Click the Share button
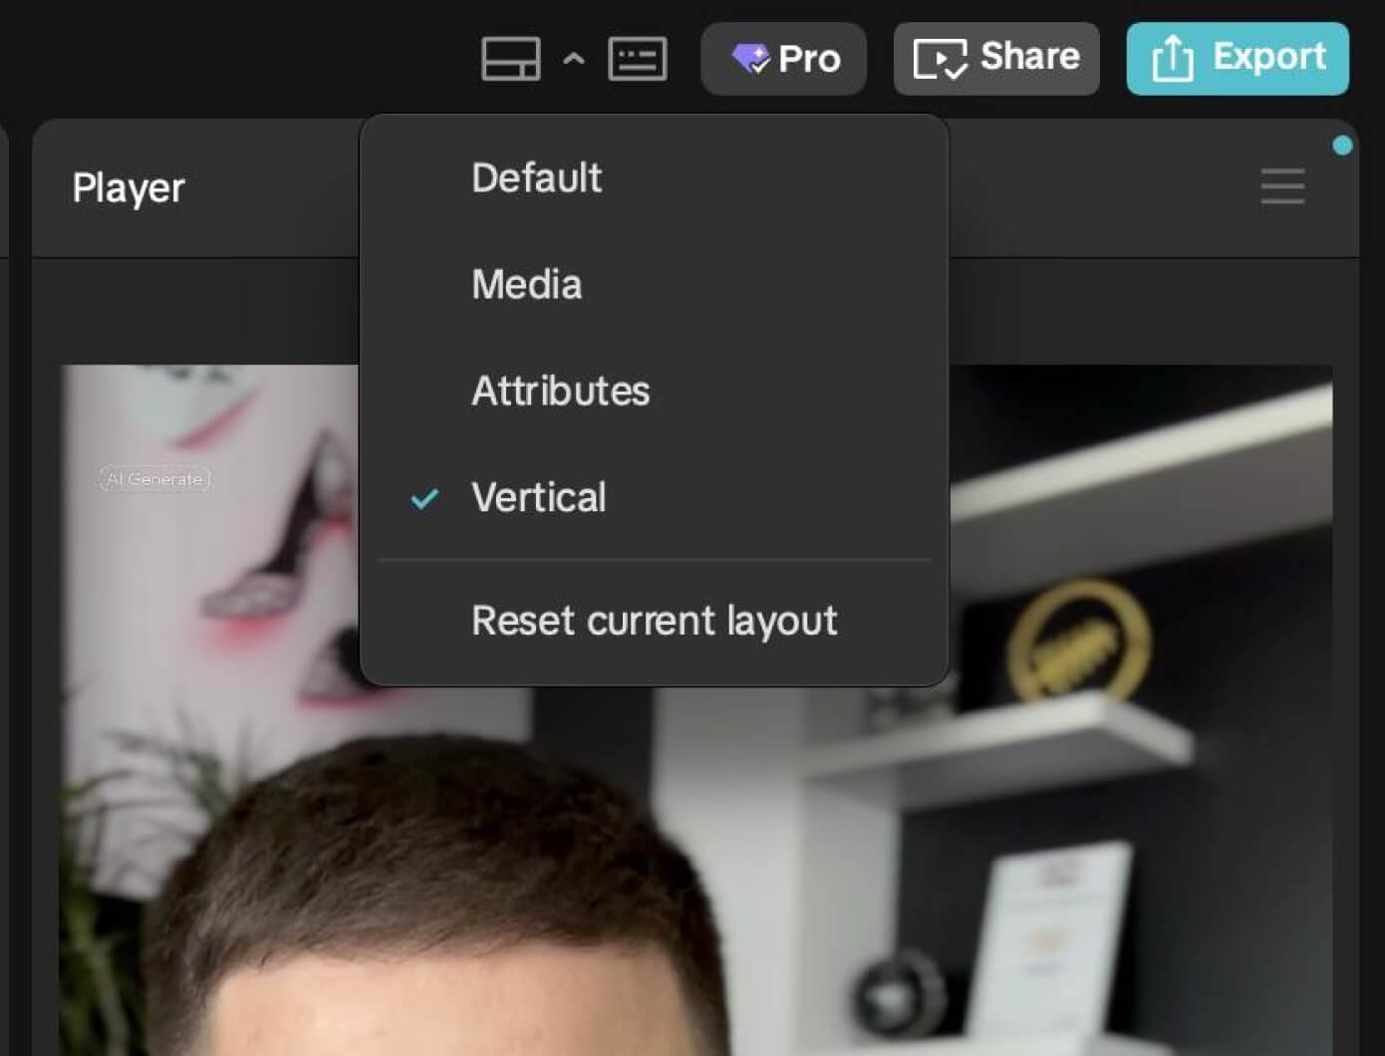Image resolution: width=1385 pixels, height=1056 pixels. tap(996, 59)
